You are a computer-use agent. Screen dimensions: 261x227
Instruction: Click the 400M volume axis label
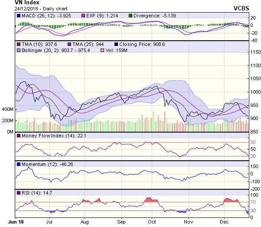click(7, 109)
